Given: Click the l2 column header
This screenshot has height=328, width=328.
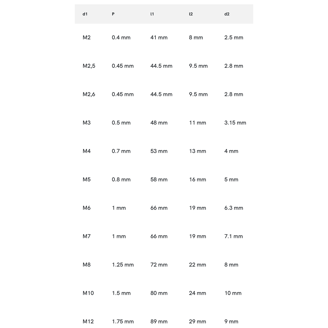Looking at the screenshot, I should pos(191,14).
